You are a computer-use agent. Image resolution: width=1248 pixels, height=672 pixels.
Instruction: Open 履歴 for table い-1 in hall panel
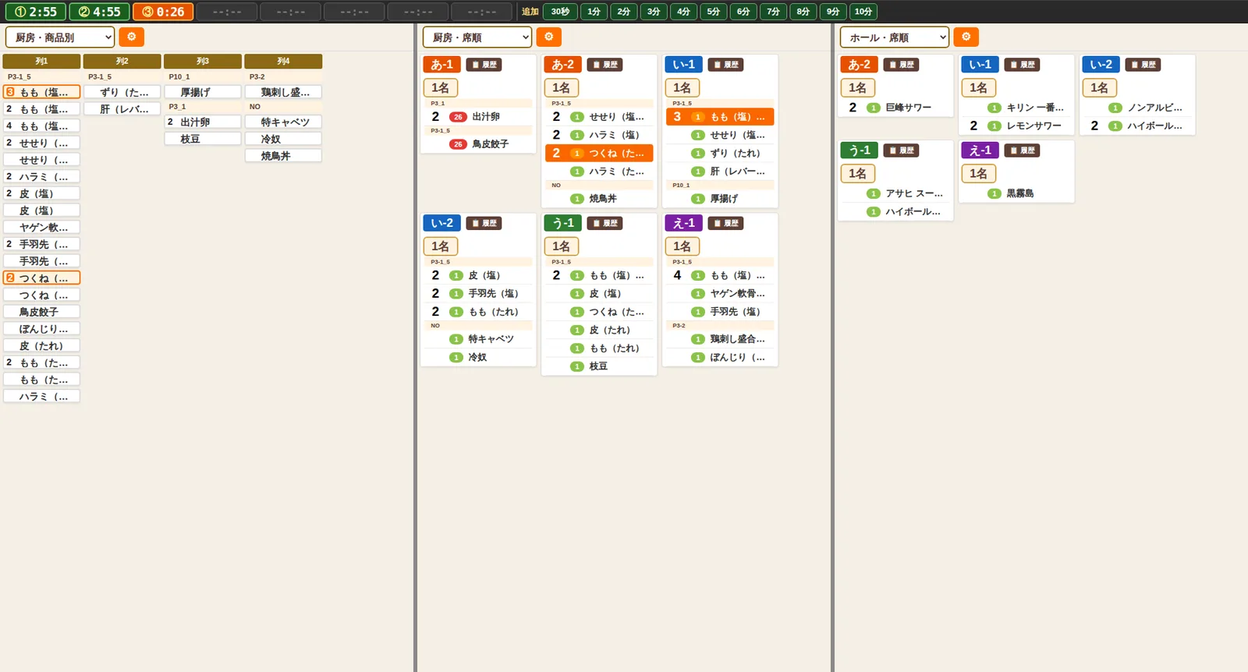pyautogui.click(x=1022, y=65)
